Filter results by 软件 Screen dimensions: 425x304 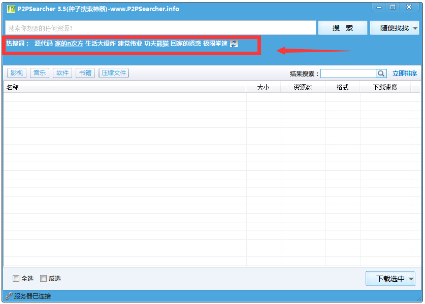(x=62, y=73)
